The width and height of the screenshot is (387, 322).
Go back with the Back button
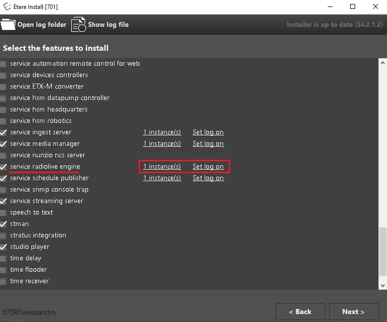point(300,312)
